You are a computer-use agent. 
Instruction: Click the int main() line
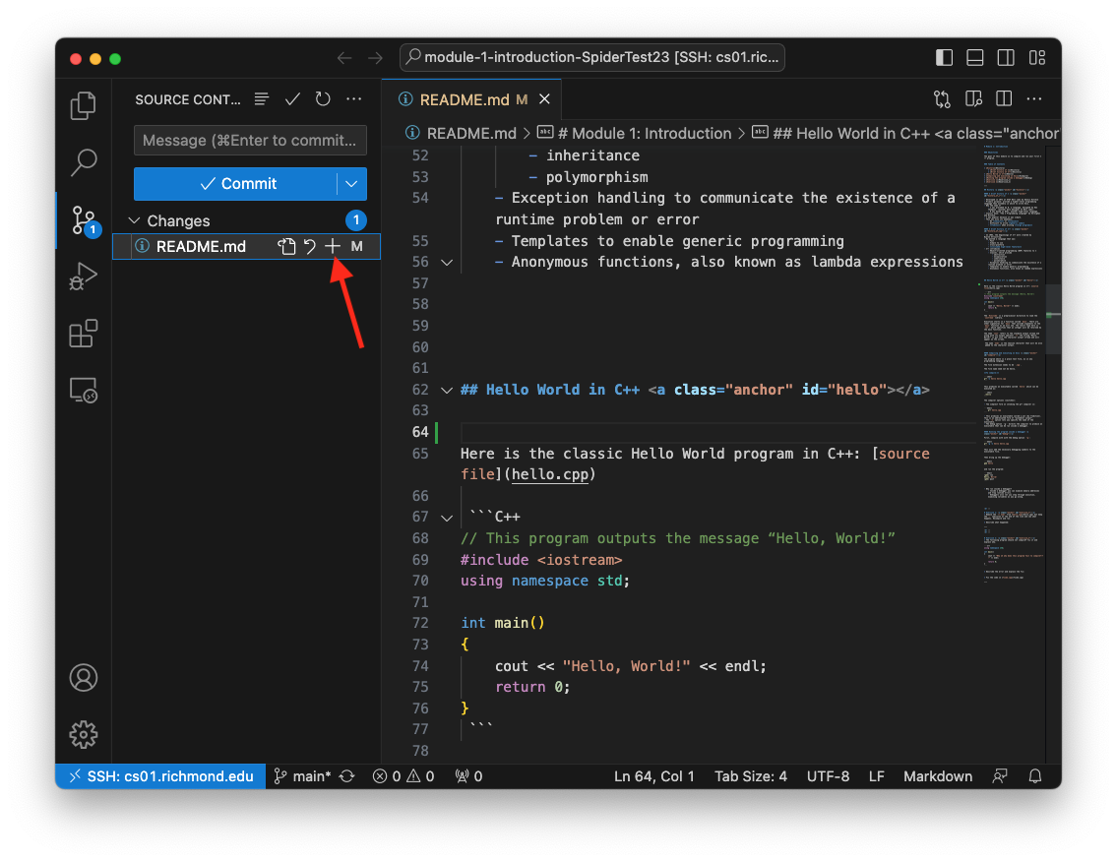[x=502, y=623]
